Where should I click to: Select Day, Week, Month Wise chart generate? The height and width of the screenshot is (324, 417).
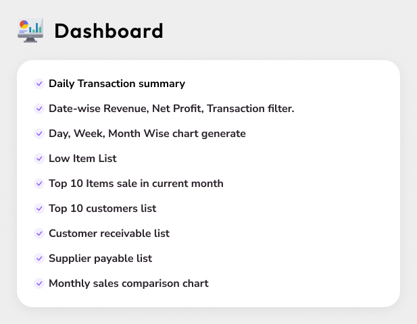click(x=147, y=134)
